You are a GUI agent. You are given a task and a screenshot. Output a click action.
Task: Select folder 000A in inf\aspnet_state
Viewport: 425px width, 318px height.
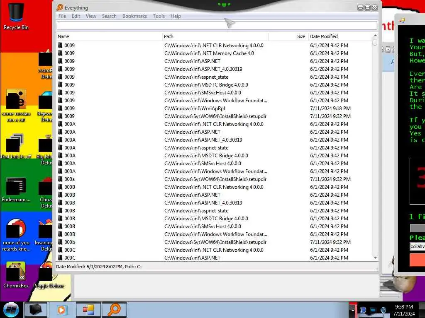tap(70, 148)
